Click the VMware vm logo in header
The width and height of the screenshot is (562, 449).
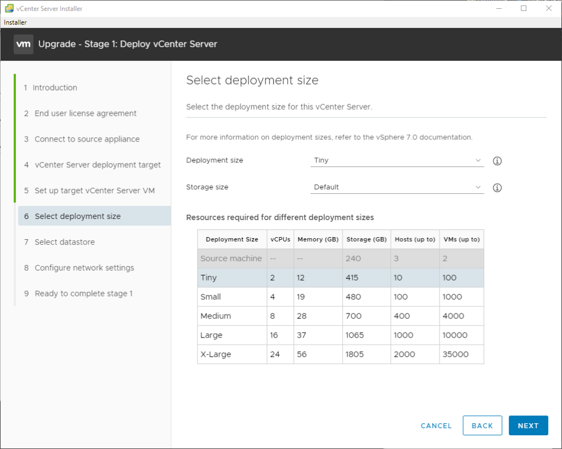coord(24,44)
